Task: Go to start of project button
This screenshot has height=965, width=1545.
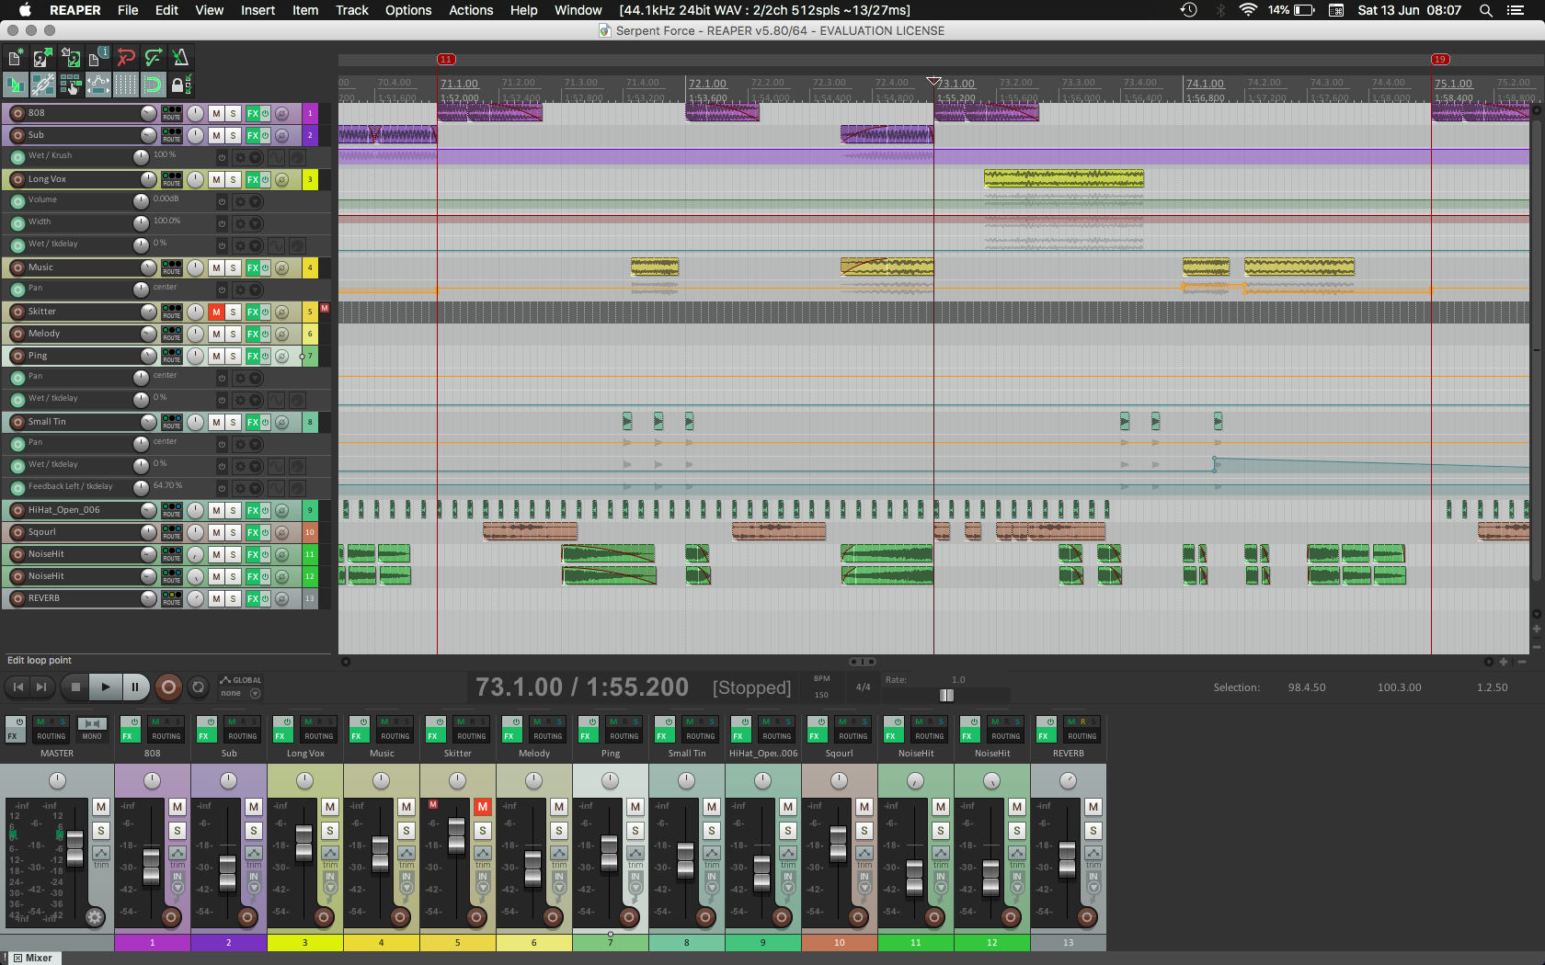Action: coord(18,687)
